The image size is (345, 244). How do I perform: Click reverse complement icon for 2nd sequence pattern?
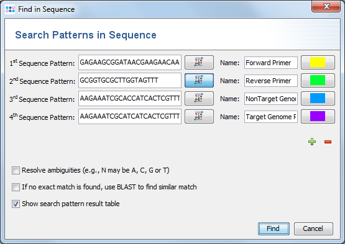[199, 81]
